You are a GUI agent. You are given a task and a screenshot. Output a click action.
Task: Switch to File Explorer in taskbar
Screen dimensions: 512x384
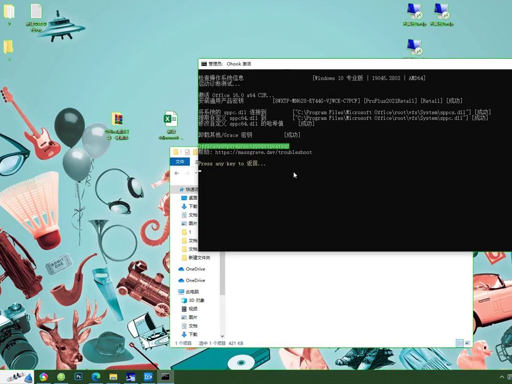point(113,377)
